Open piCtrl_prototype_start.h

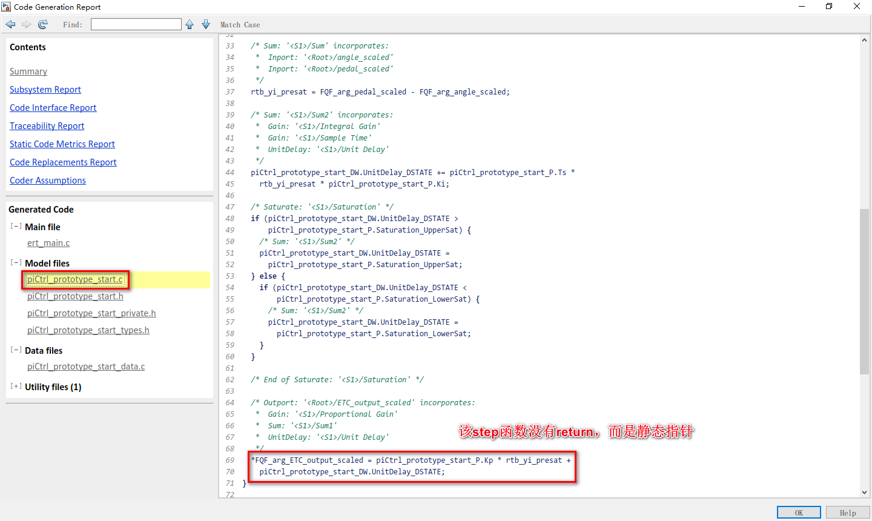[75, 296]
